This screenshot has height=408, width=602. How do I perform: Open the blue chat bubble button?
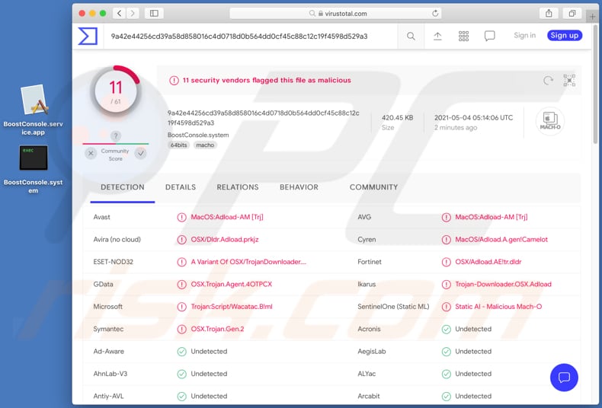[564, 378]
